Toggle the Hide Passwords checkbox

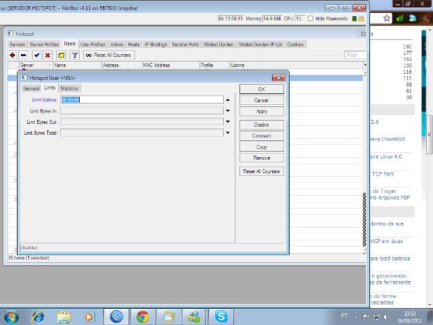click(x=311, y=18)
